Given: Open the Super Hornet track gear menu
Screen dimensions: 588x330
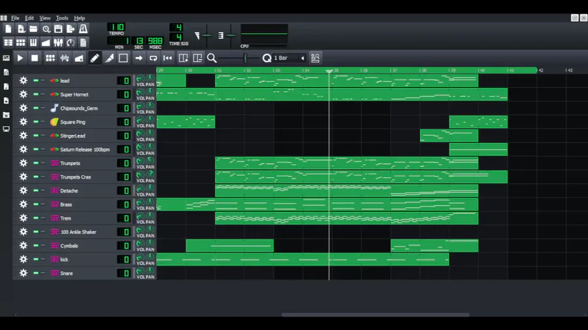Looking at the screenshot, I should 24,95.
